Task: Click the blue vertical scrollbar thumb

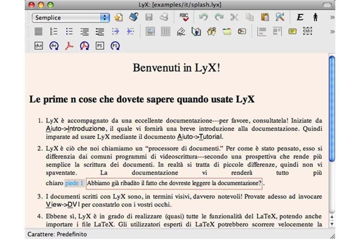Action: (x=332, y=109)
